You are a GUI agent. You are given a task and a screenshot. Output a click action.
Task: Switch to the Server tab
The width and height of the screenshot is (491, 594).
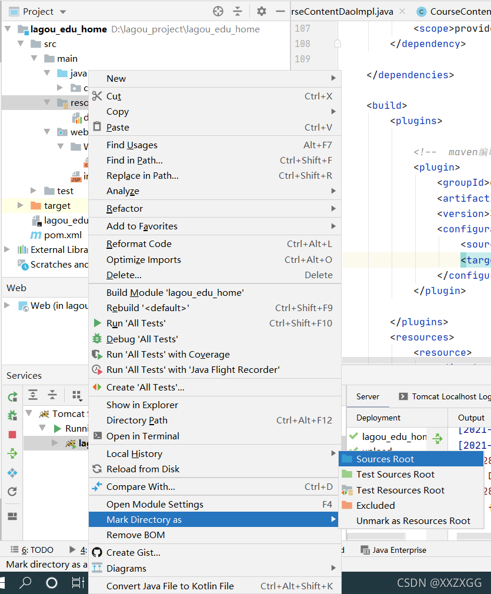(x=368, y=396)
